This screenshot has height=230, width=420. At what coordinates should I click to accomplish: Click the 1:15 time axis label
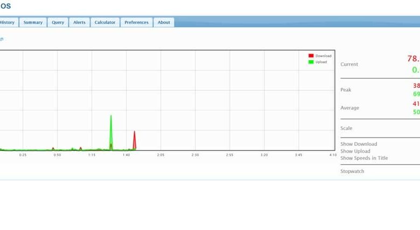click(x=92, y=155)
